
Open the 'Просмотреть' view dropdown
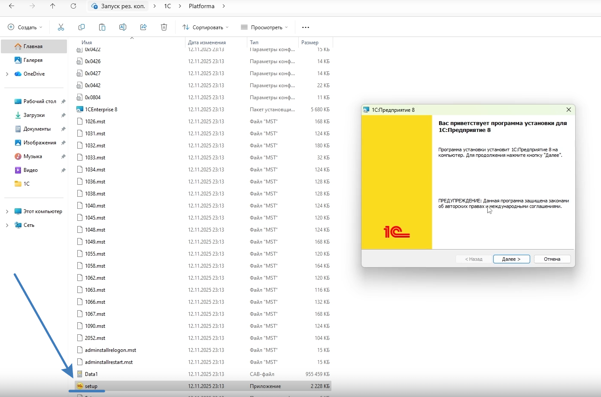(x=264, y=27)
